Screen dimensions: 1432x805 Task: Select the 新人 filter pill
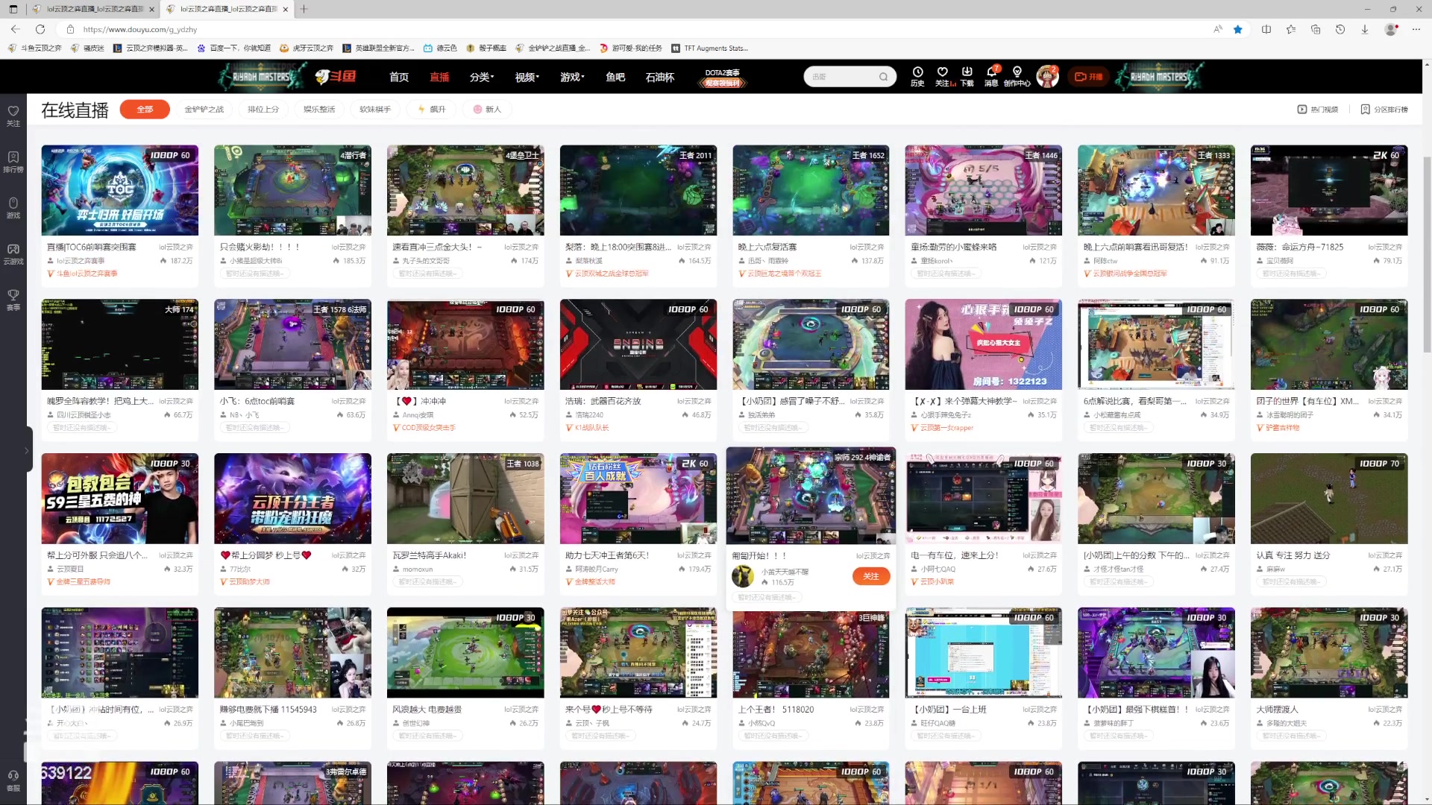tap(487, 110)
